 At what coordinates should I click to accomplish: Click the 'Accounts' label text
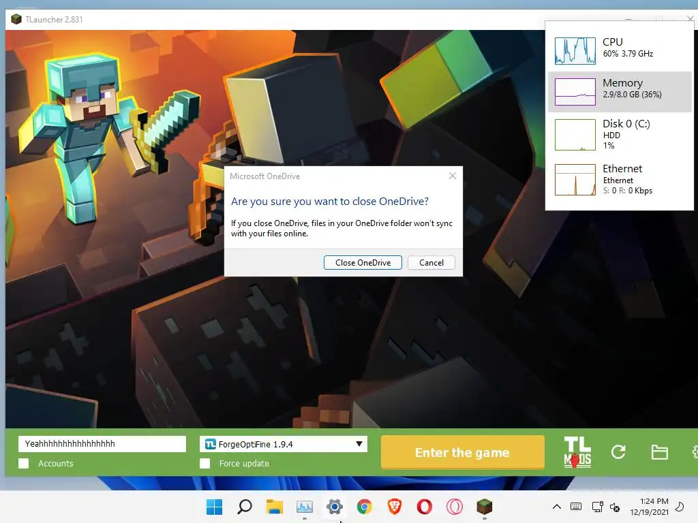pos(56,463)
